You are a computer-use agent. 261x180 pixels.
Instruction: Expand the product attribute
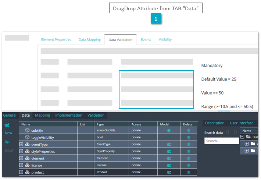tap(21, 172)
